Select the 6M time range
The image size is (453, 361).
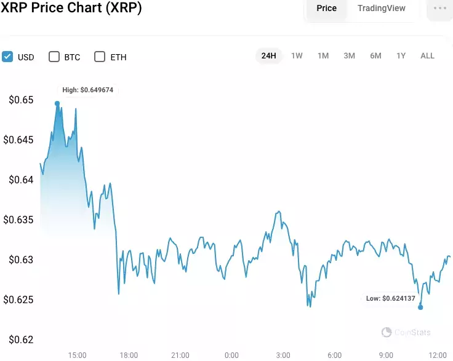tap(375, 56)
